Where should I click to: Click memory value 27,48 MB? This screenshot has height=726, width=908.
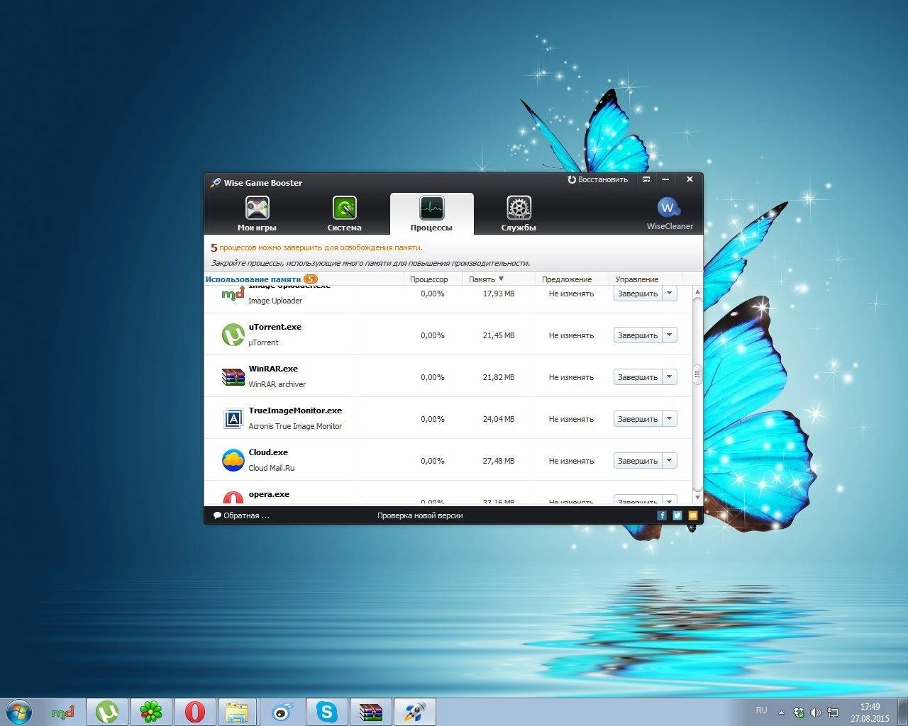pyautogui.click(x=499, y=461)
